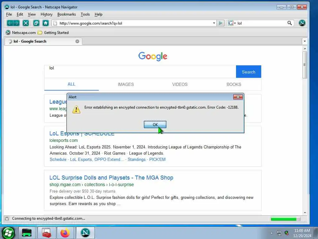Click the Google logo

tap(153, 56)
